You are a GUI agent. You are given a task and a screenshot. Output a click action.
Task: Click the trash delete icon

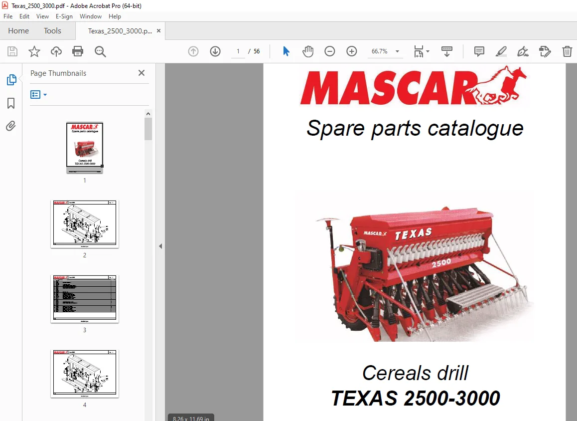tap(567, 51)
